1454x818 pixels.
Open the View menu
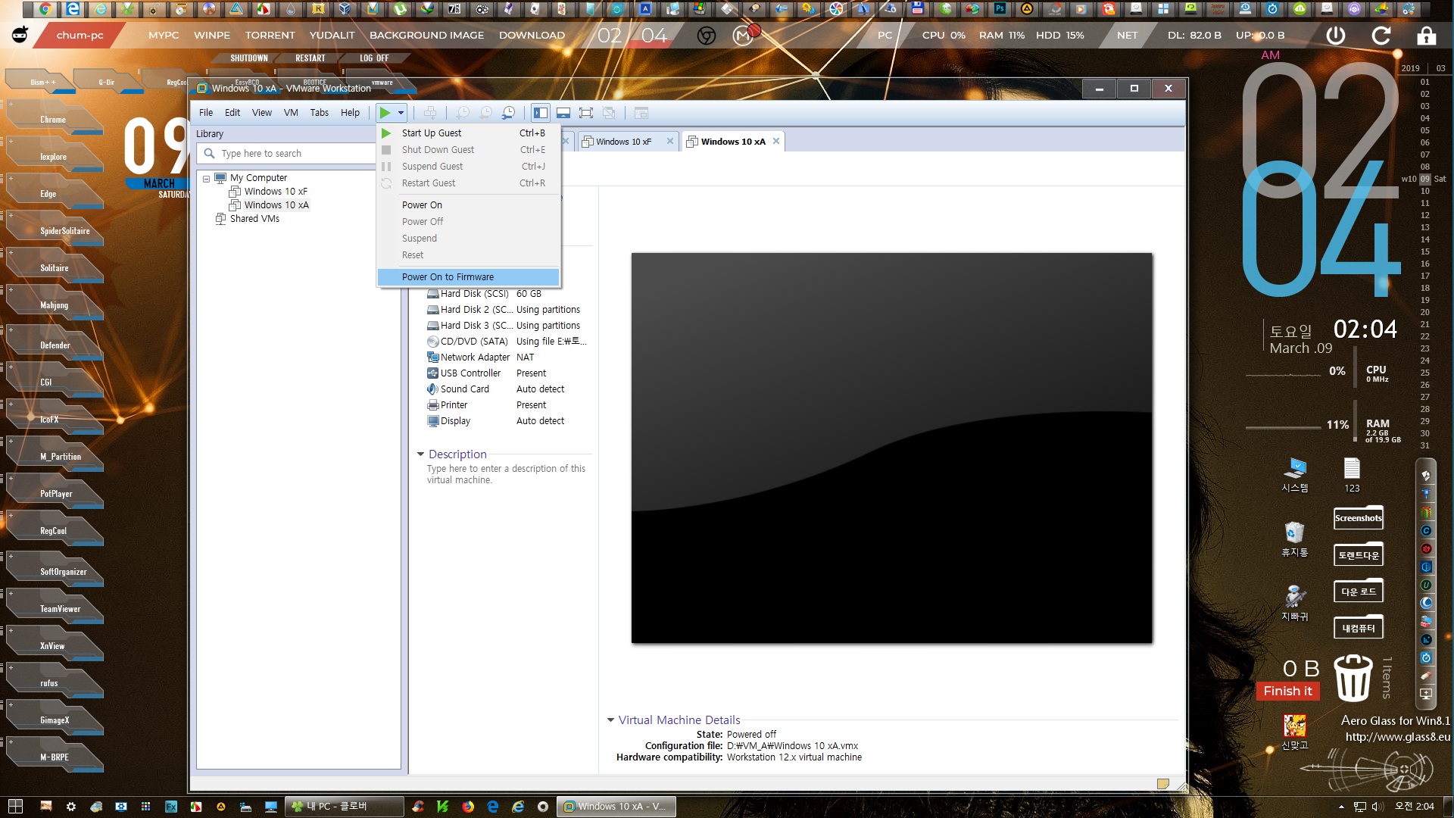click(262, 113)
